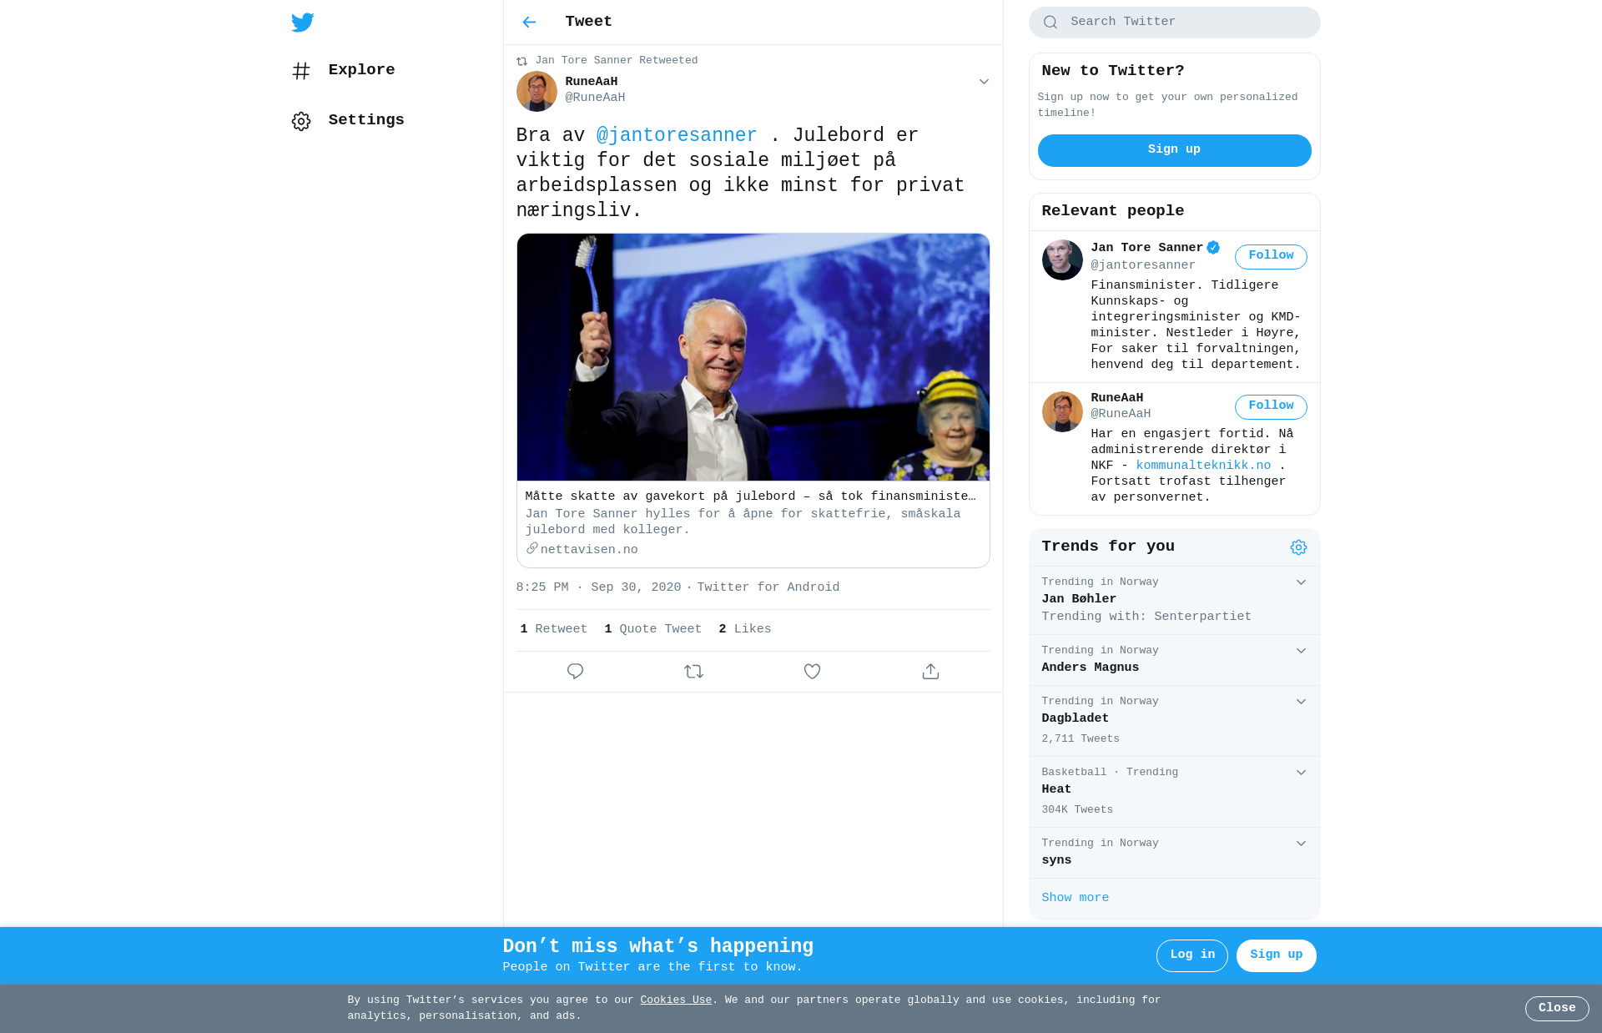Image resolution: width=1602 pixels, height=1033 pixels.
Task: Like the tweet with heart icon
Action: 812,672
